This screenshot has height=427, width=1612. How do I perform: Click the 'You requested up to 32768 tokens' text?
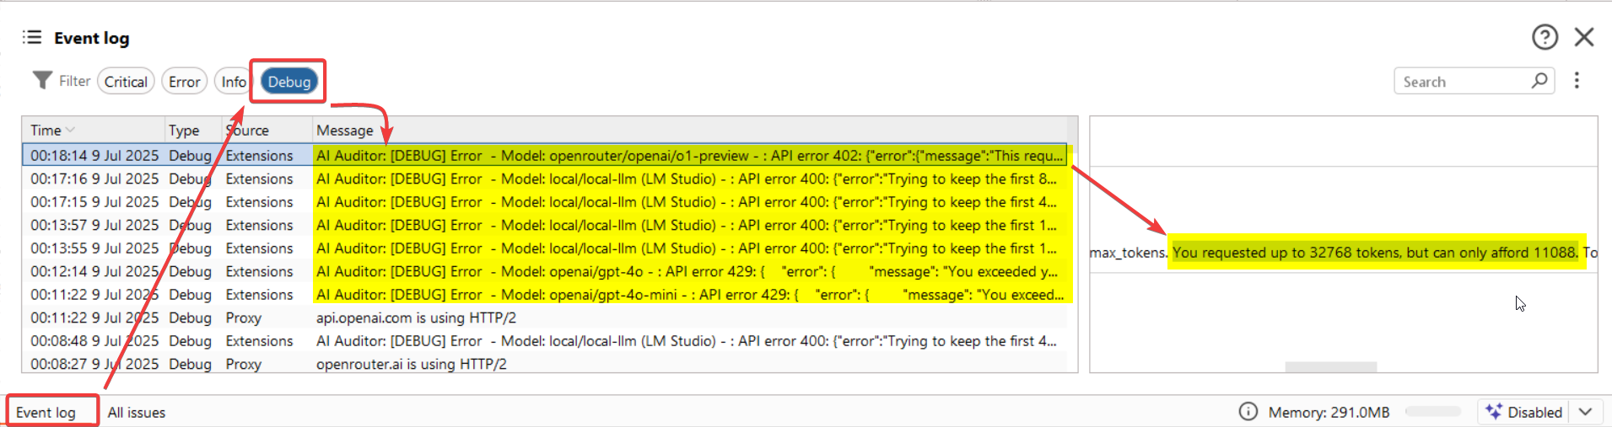pos(1375,252)
